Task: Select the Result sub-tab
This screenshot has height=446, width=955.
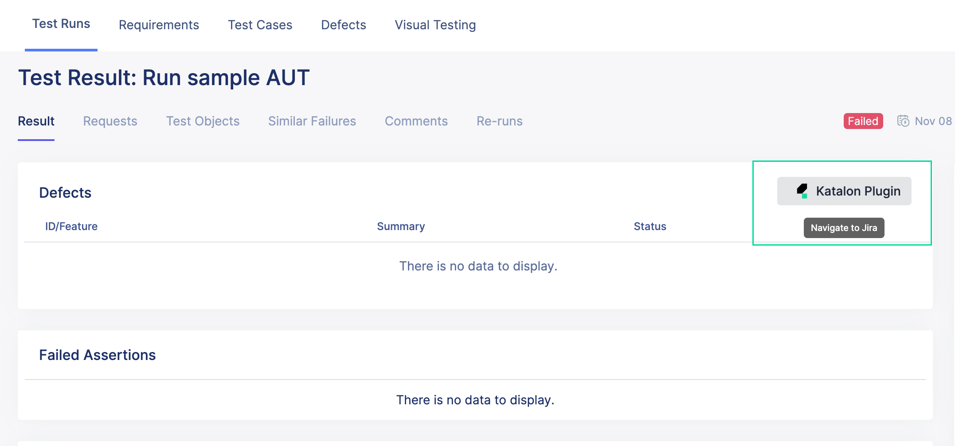Action: (36, 121)
